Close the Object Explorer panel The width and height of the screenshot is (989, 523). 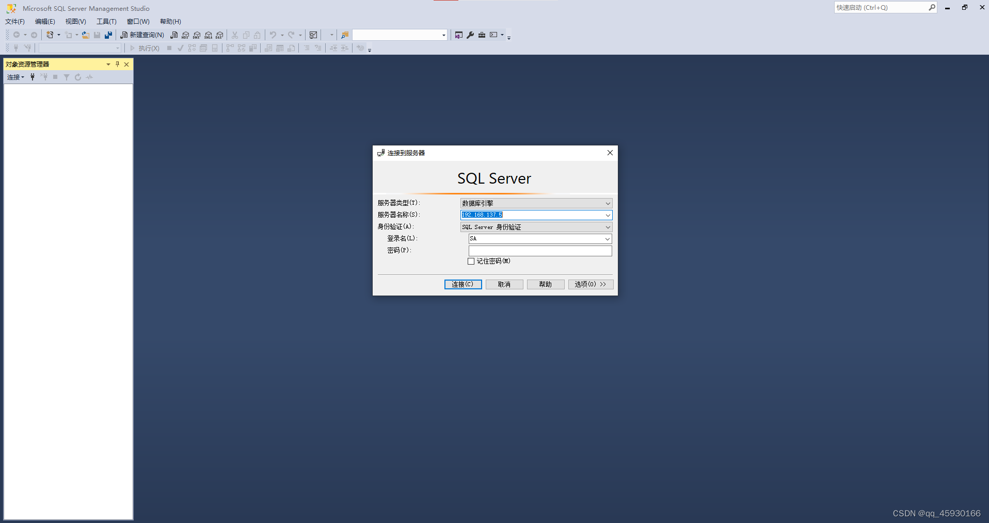126,64
